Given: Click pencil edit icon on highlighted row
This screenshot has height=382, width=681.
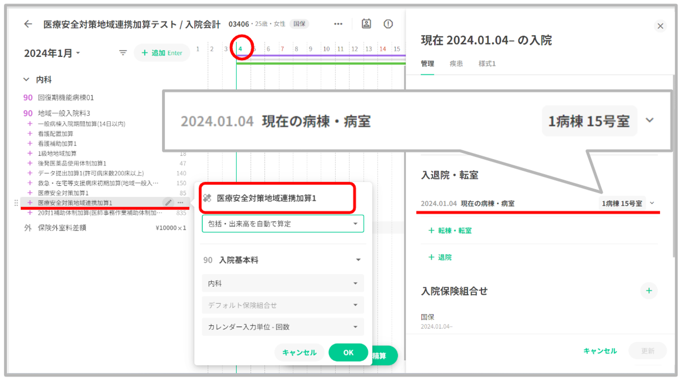Looking at the screenshot, I should tap(168, 203).
